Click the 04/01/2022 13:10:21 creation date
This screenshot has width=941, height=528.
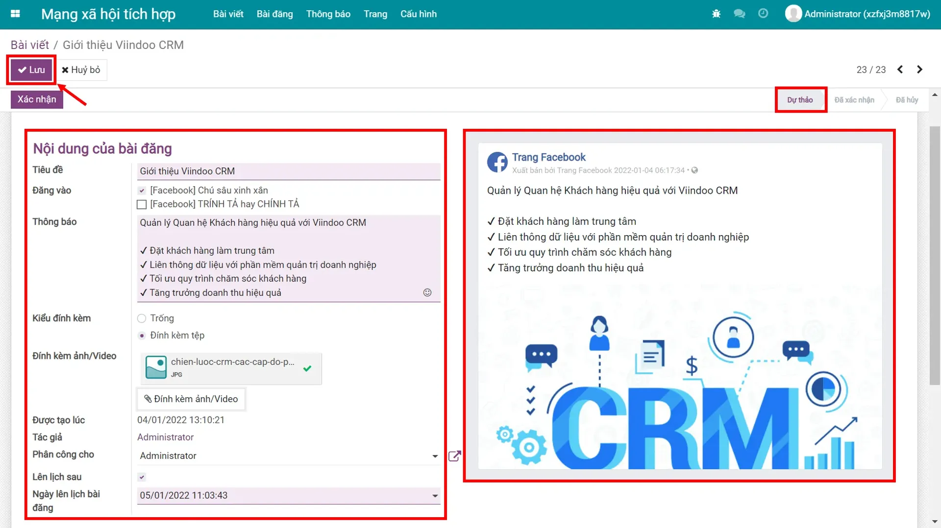pos(181,420)
